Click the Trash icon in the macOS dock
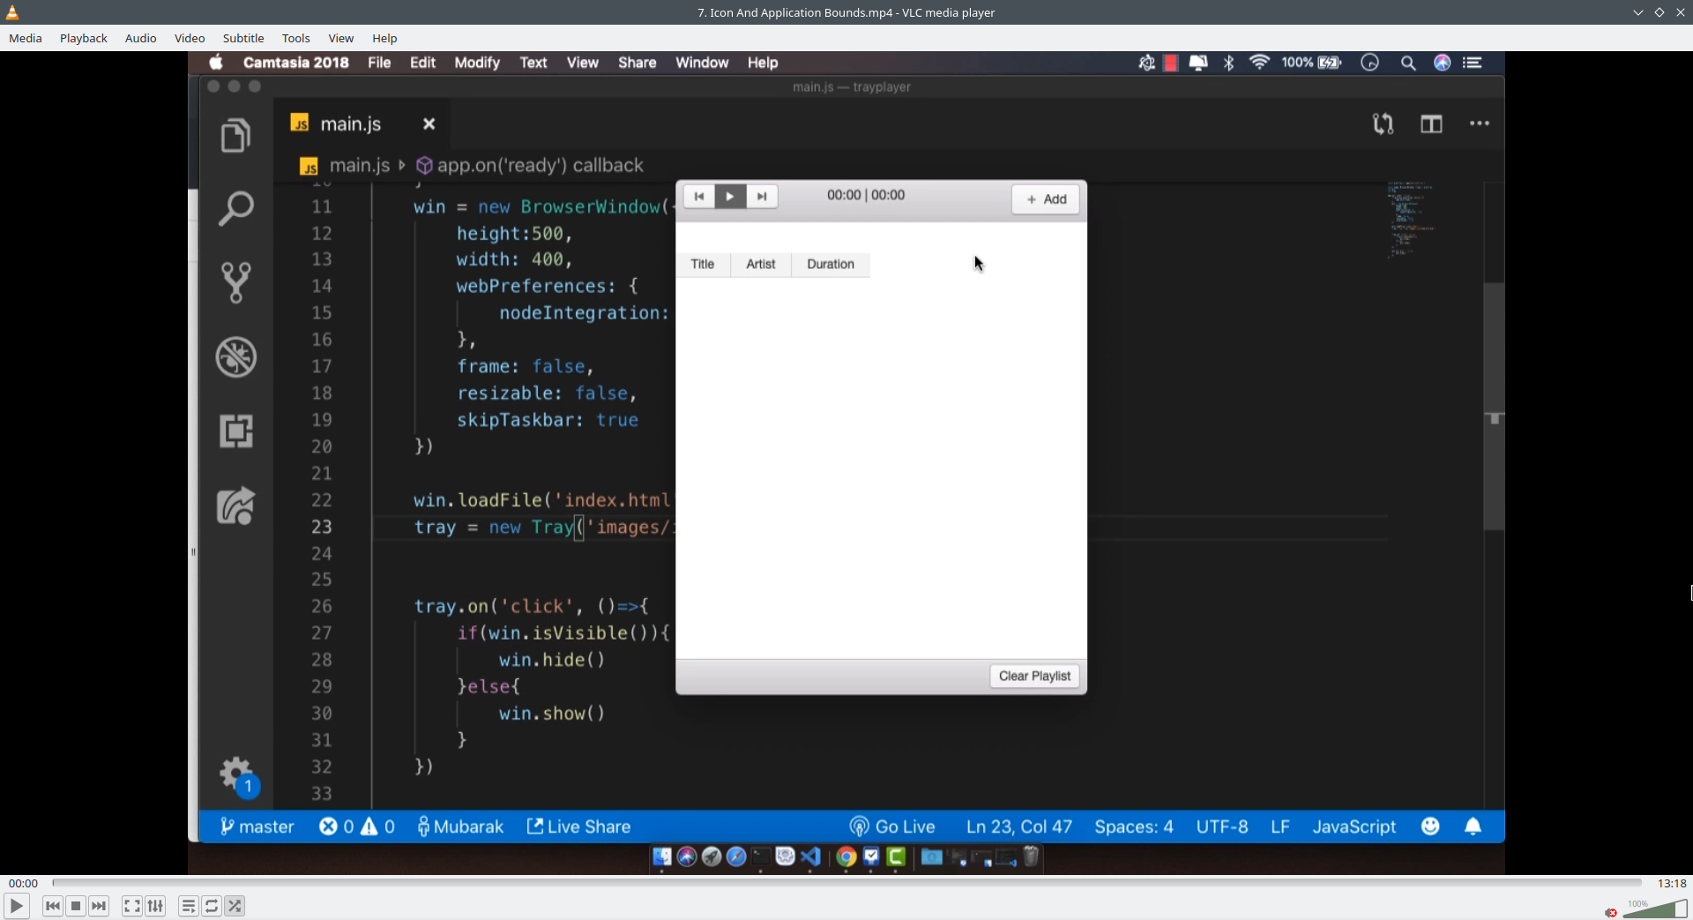The height and width of the screenshot is (920, 1693). 1031,856
